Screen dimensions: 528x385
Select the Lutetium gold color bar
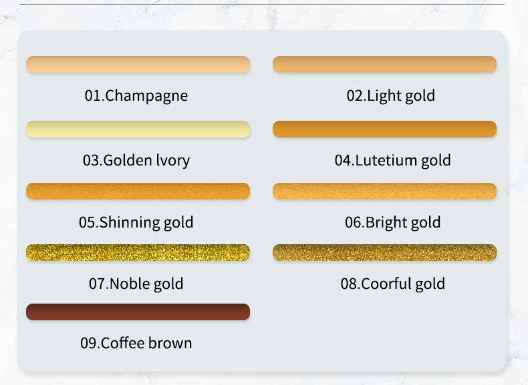[384, 129]
